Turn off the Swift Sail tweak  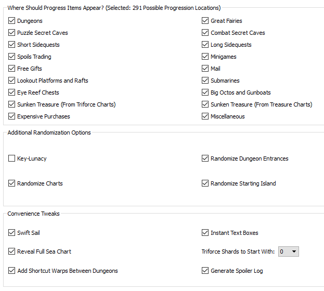11,233
